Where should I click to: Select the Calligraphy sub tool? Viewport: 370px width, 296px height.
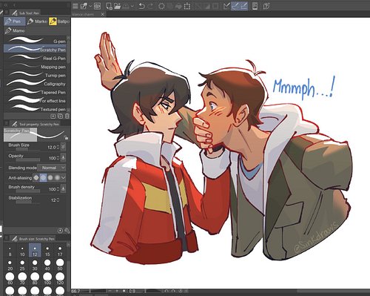[x=36, y=84]
